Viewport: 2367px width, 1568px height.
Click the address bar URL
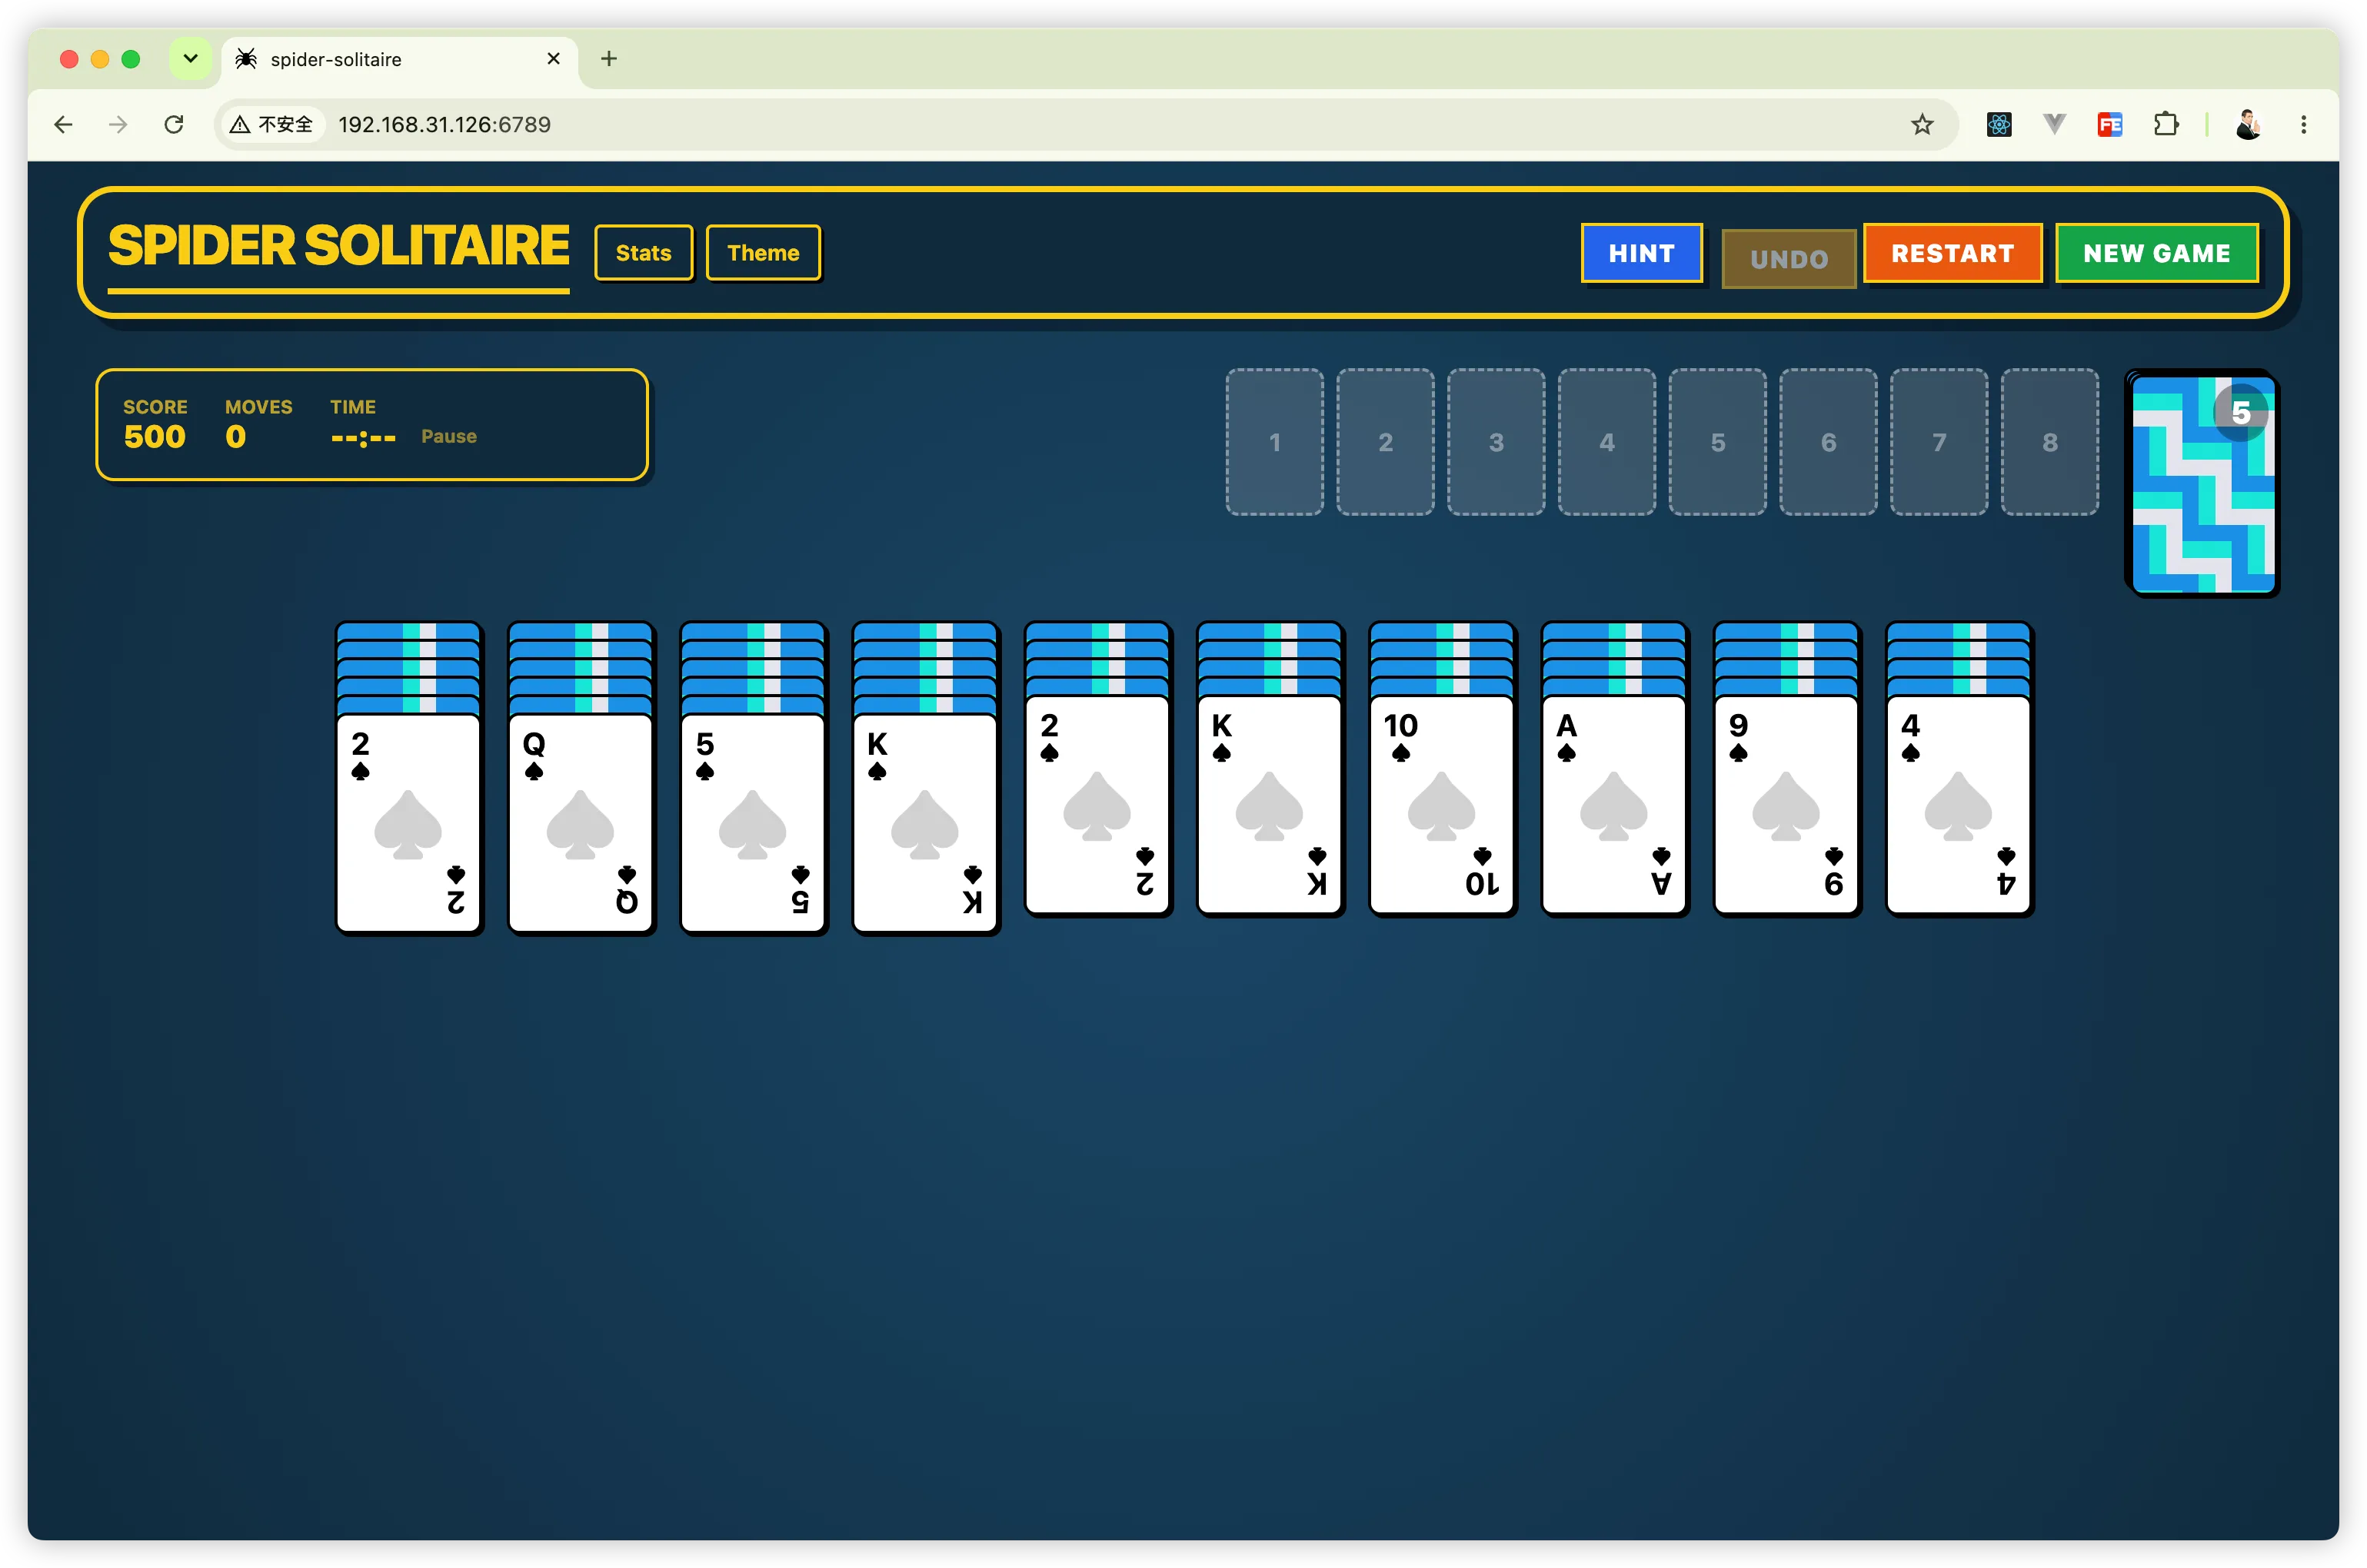click(x=444, y=124)
